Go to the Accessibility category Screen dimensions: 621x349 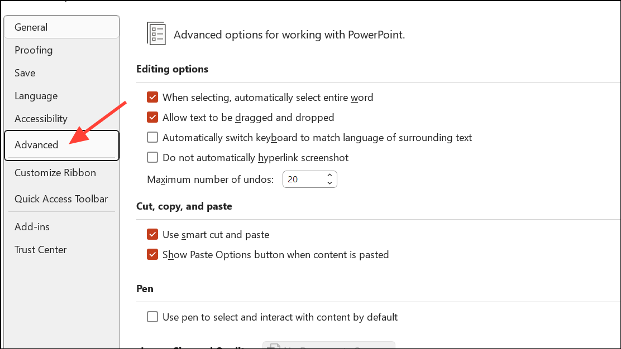pos(41,119)
